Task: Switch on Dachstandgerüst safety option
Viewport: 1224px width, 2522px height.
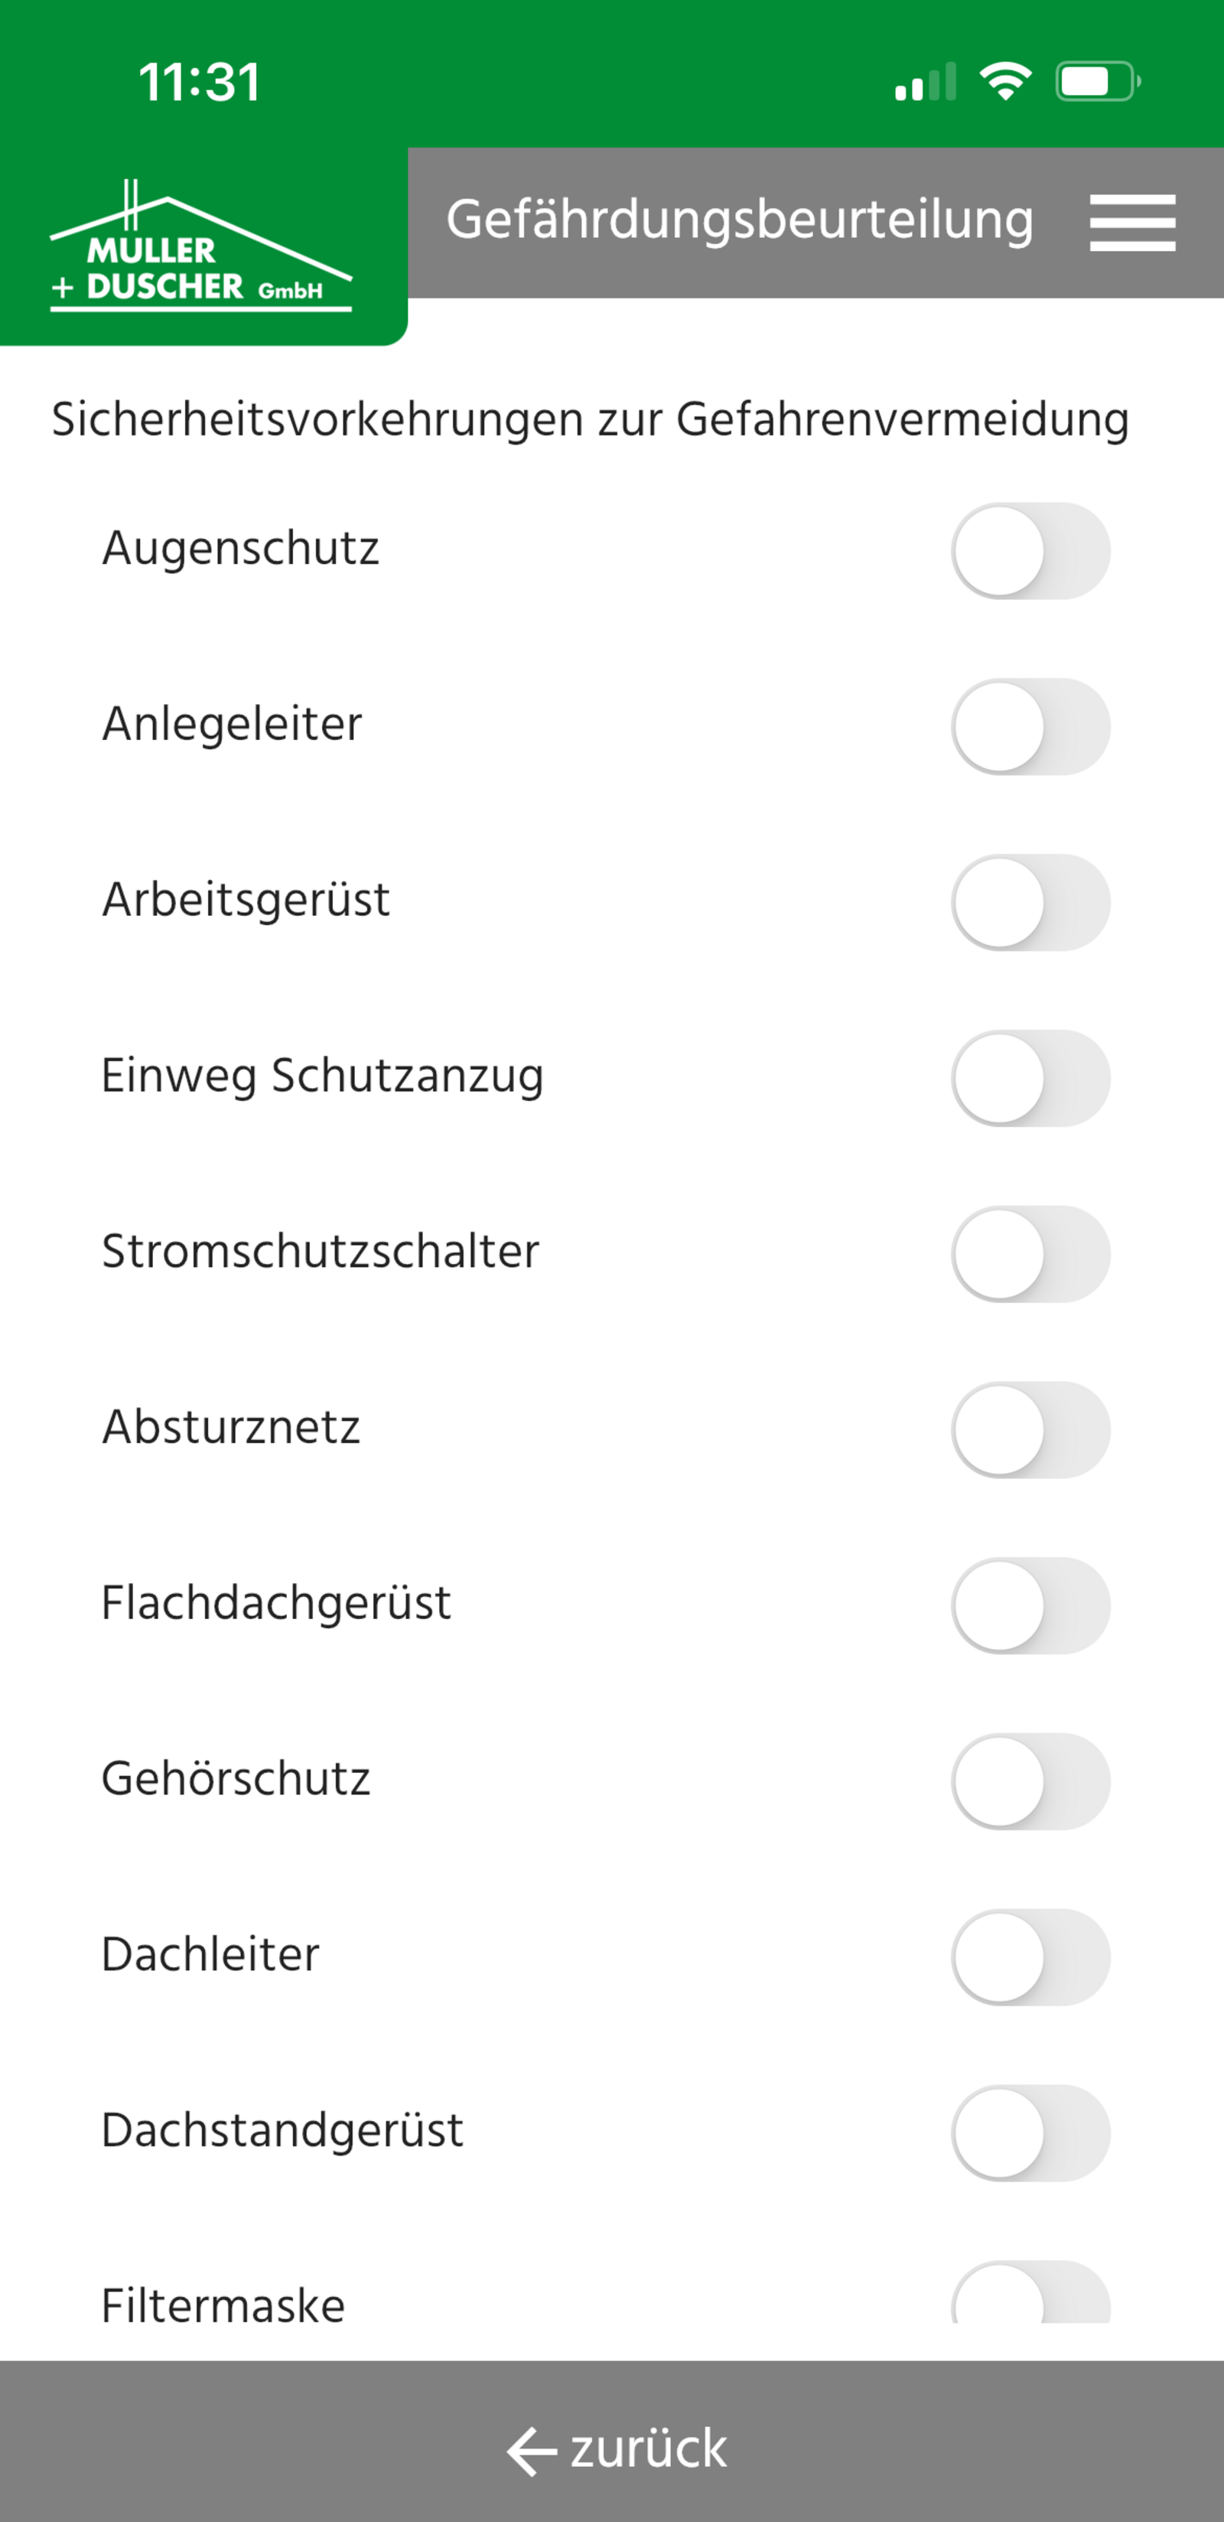Action: [x=1030, y=2133]
